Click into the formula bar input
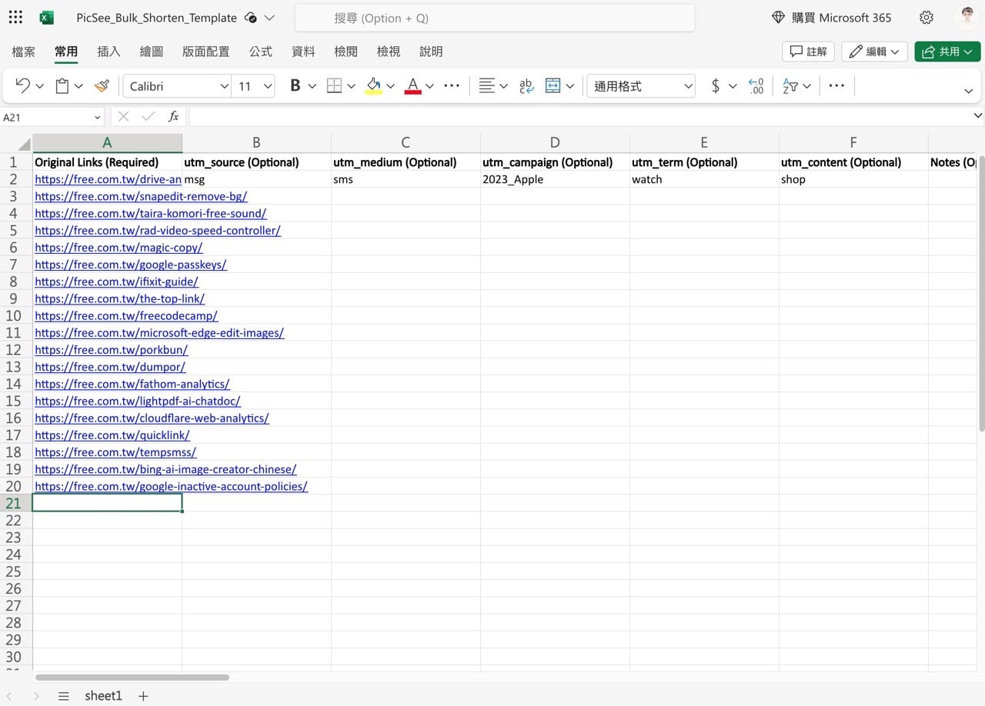Screen dimensions: 985x706 click(579, 117)
